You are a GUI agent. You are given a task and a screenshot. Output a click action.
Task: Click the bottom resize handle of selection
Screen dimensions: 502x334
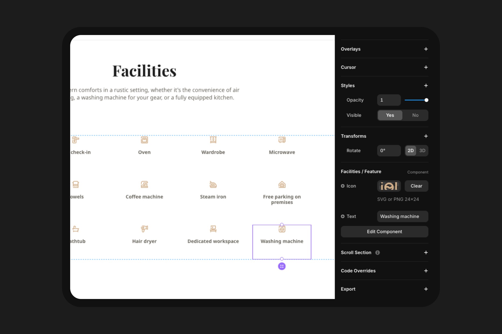282,259
